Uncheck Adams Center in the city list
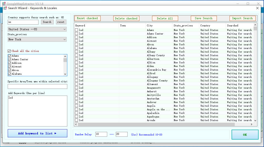The width and height of the screenshot is (264, 147). pyautogui.click(x=10, y=60)
